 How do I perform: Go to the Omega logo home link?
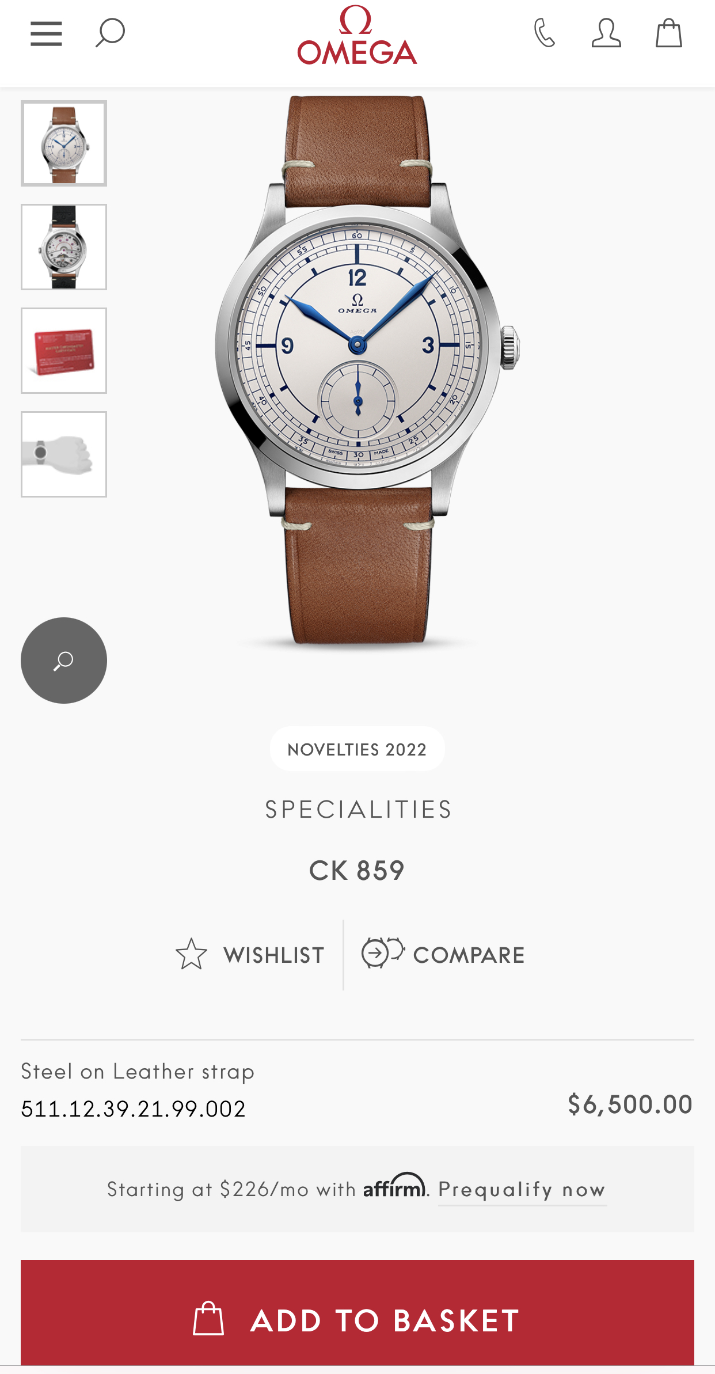(x=357, y=35)
